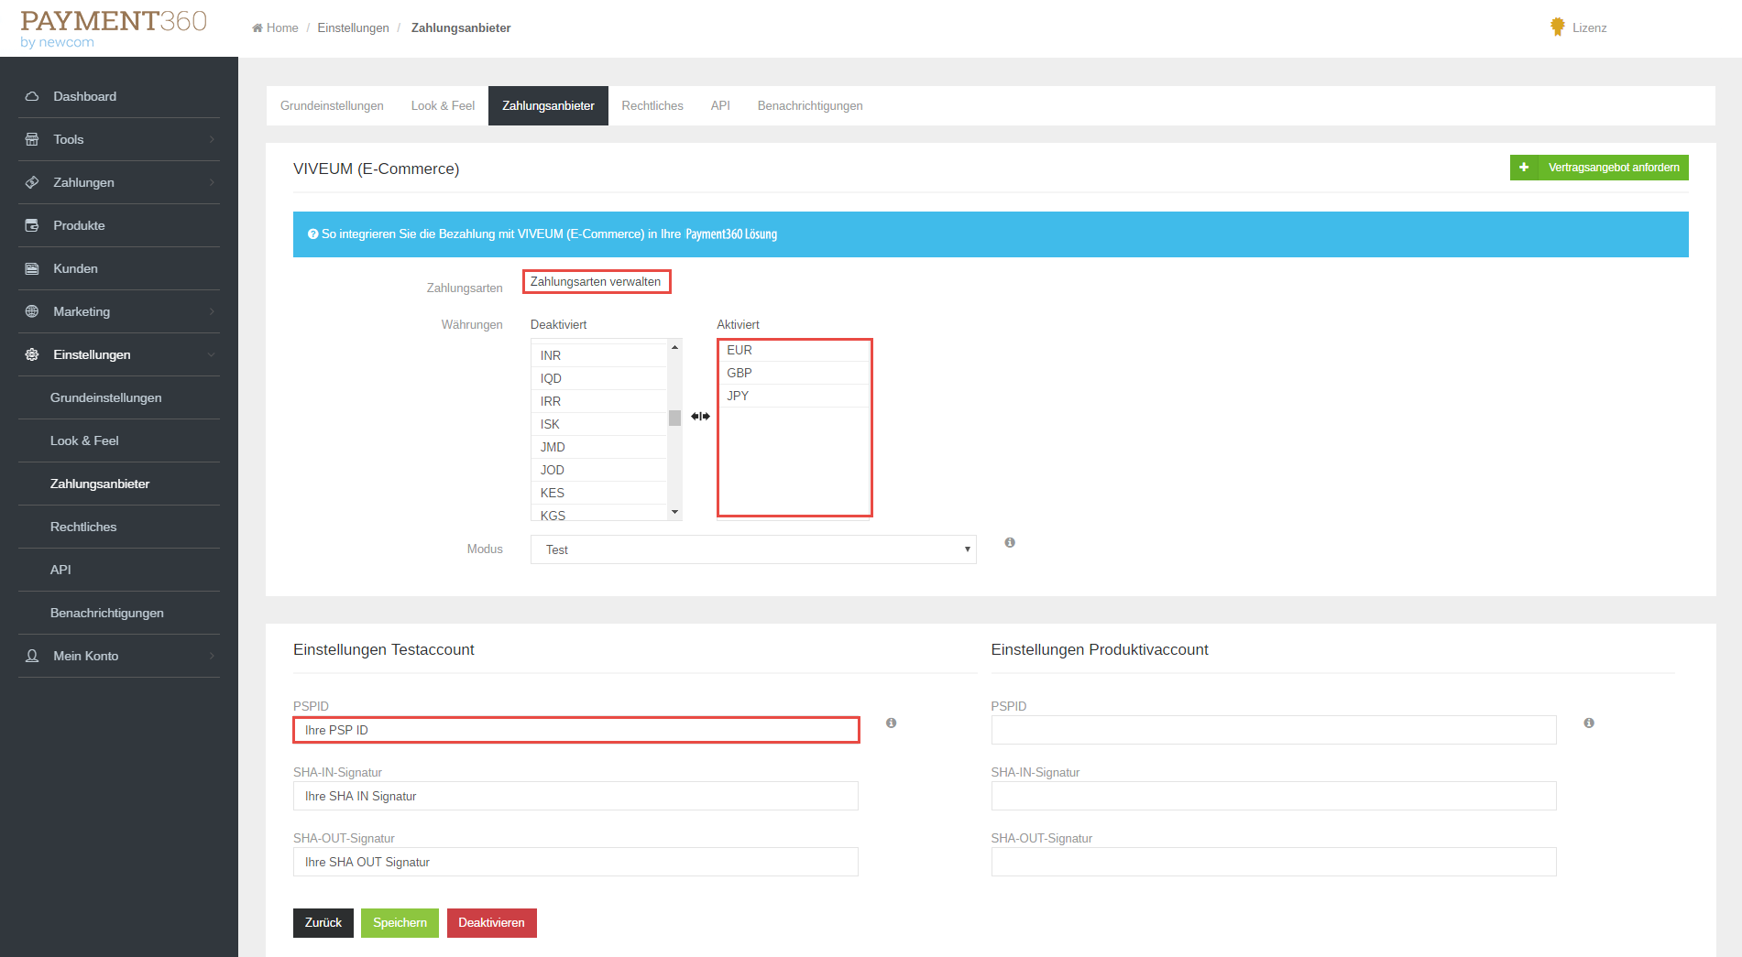The height and width of the screenshot is (957, 1742).
Task: Click the Zahlungsarten verwalten link
Action: click(x=596, y=282)
